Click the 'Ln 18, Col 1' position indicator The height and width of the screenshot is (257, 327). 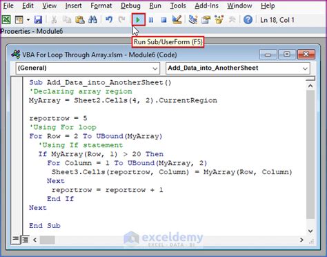277,20
